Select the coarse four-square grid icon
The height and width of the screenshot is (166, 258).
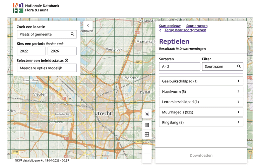(x=147, y=135)
